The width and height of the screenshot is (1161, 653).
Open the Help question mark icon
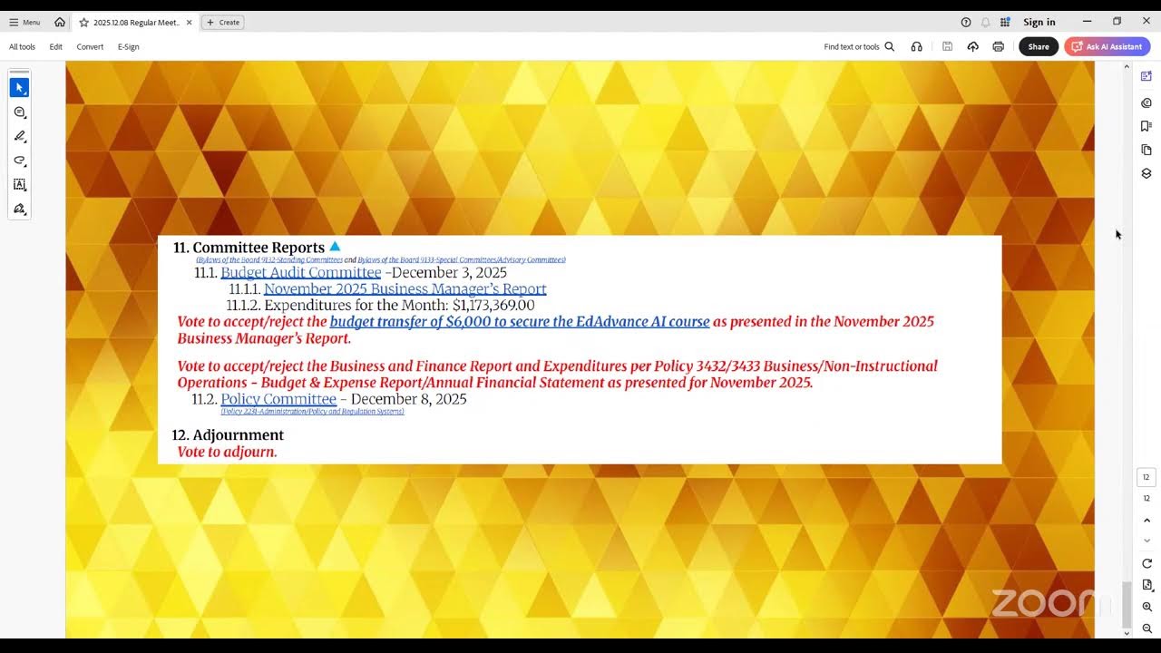pos(966,22)
